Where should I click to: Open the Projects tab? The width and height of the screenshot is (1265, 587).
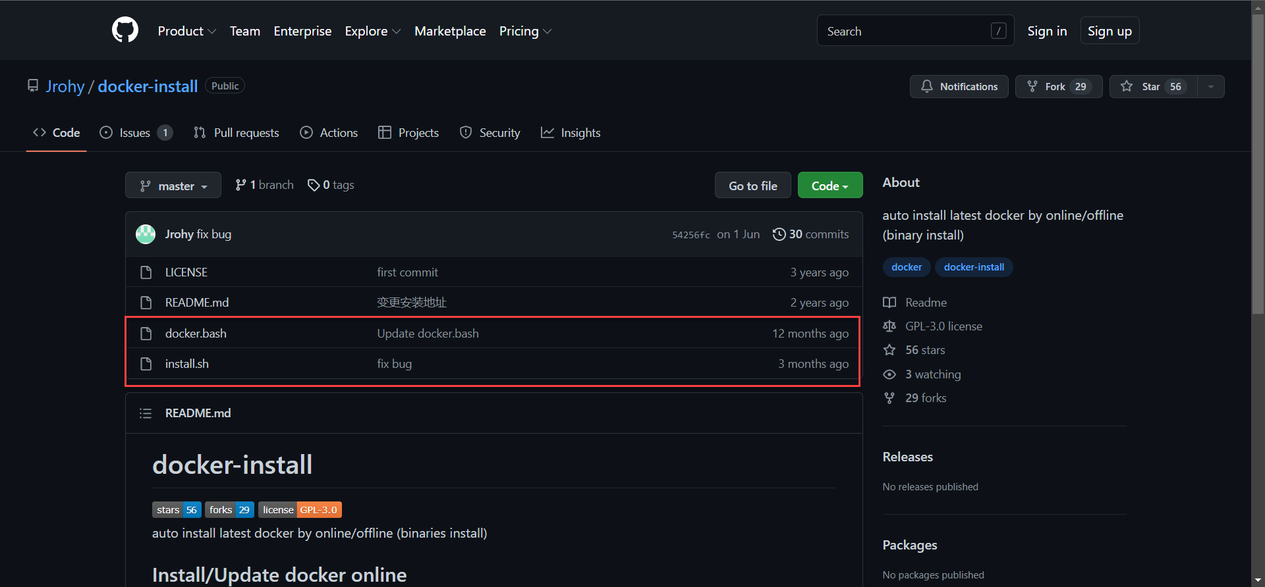click(x=408, y=133)
